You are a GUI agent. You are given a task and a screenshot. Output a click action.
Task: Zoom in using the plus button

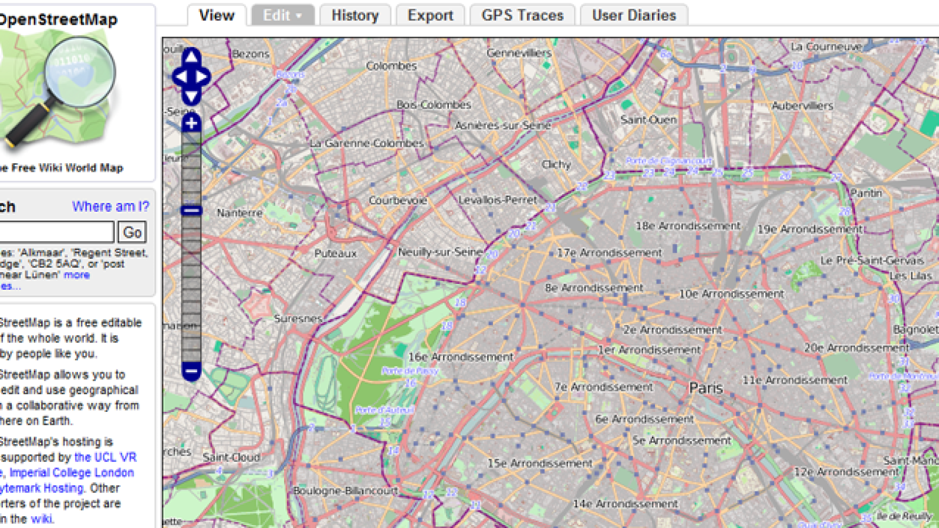[190, 123]
